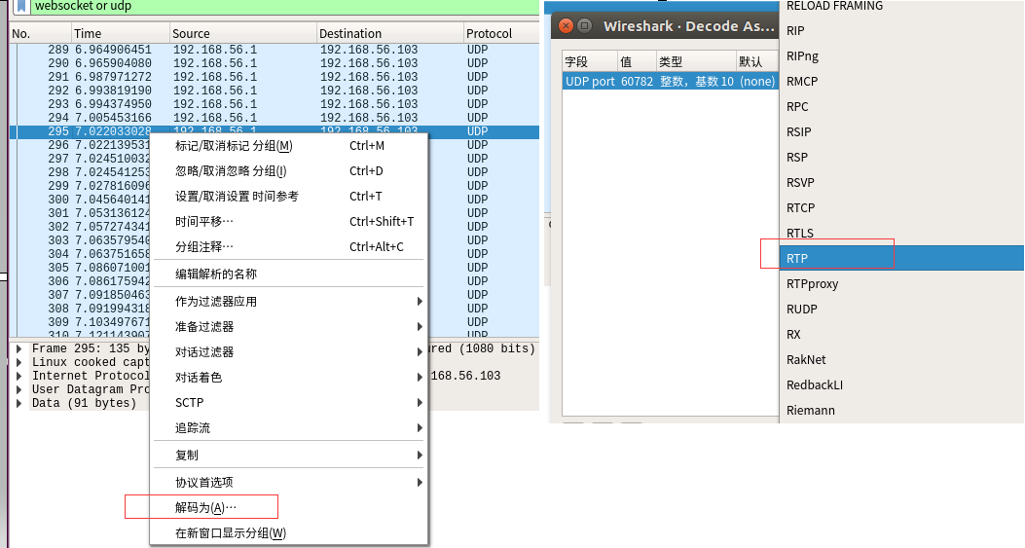Image resolution: width=1025 pixels, height=548 pixels.
Task: Pick RSIP from the protocol list
Action: coord(901,132)
